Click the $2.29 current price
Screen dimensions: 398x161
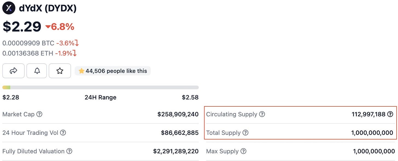coord(22,27)
